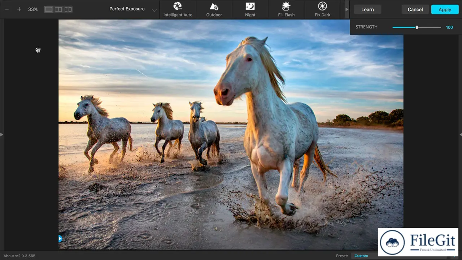Apply the exposure changes
462x260 pixels.
[445, 9]
